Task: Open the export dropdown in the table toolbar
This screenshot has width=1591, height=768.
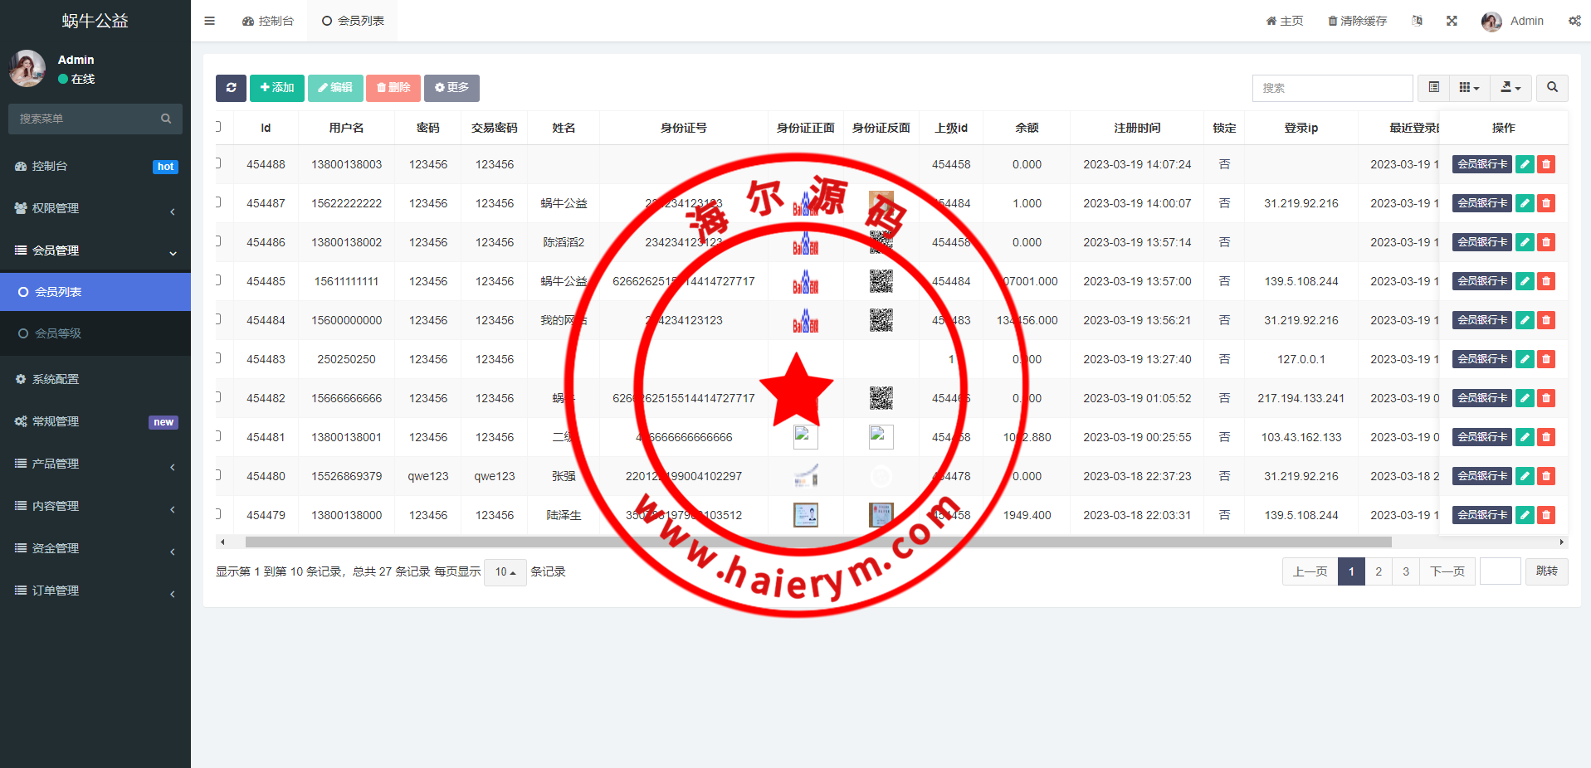Action: click(x=1510, y=88)
